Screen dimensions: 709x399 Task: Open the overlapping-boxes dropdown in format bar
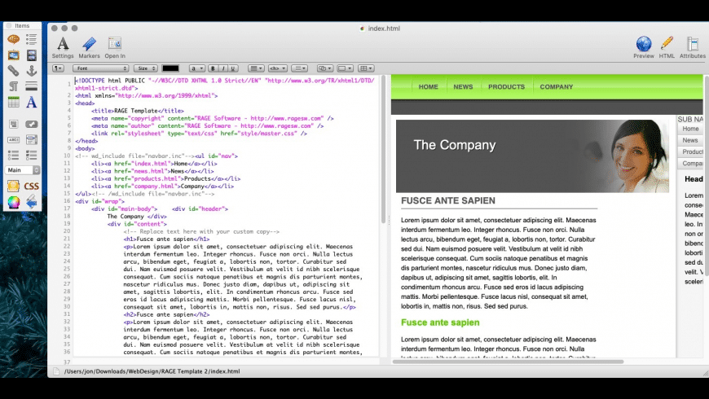[x=325, y=68]
